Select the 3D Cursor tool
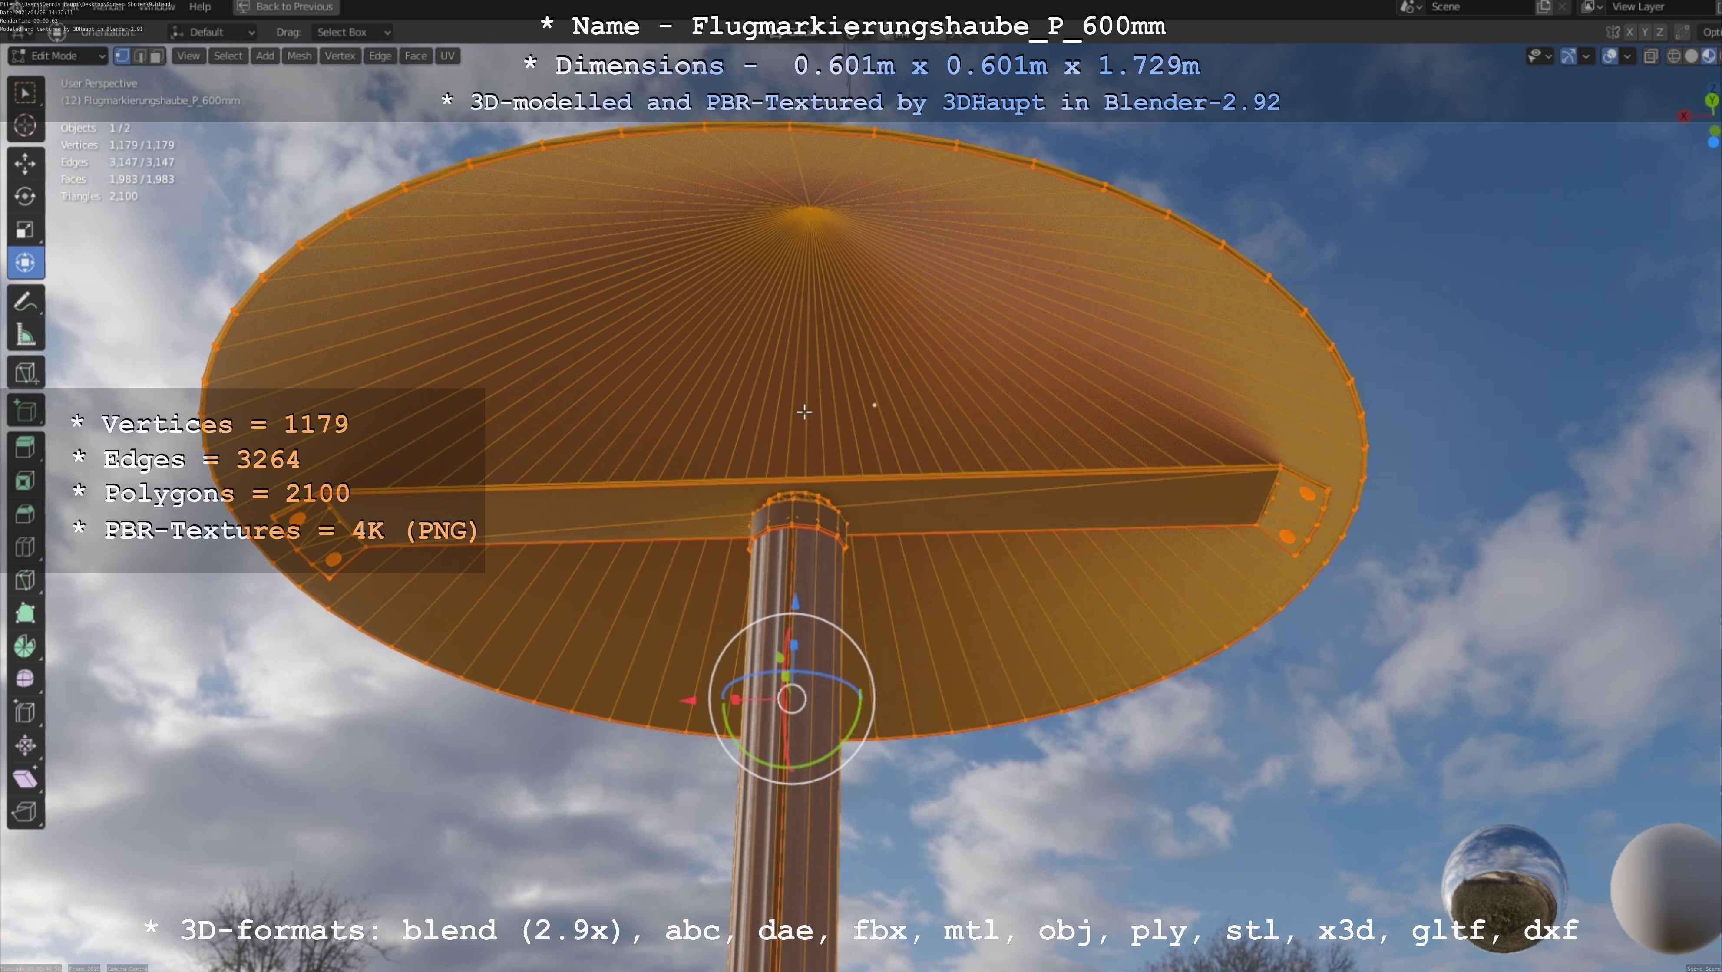Screen dimensions: 1722x972 tap(25, 126)
